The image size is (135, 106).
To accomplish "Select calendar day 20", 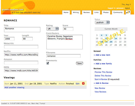I will point(111,42).
